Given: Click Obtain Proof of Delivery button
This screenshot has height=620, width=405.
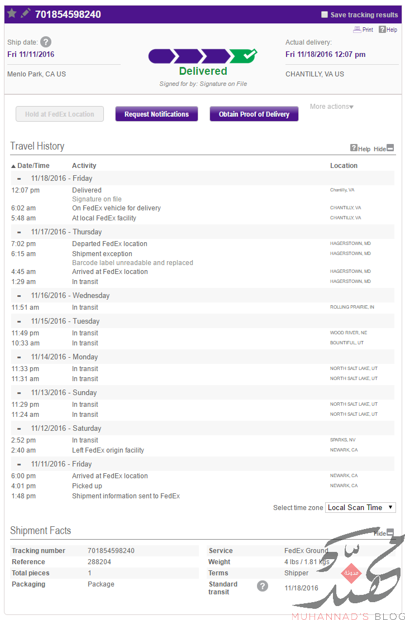Looking at the screenshot, I should 254,114.
